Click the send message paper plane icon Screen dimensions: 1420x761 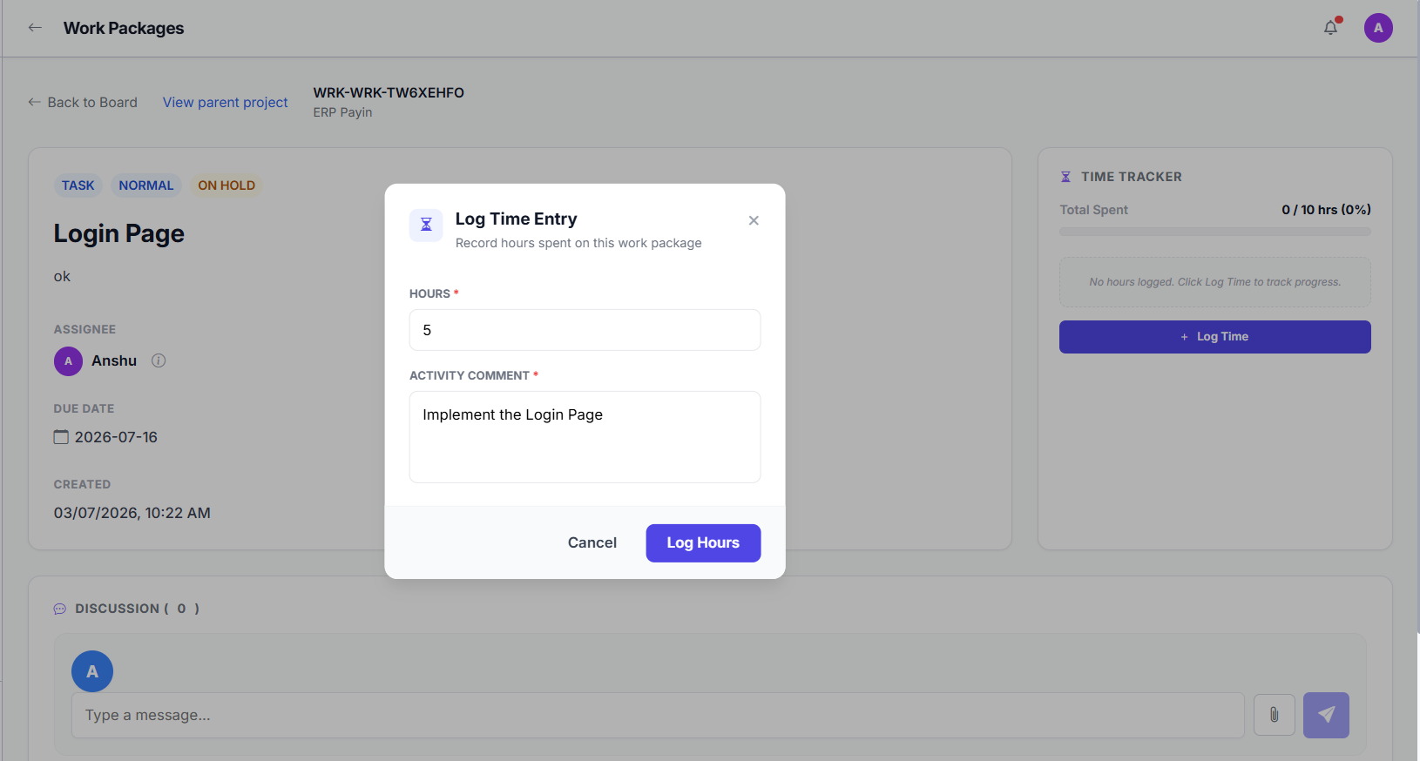[1326, 715]
